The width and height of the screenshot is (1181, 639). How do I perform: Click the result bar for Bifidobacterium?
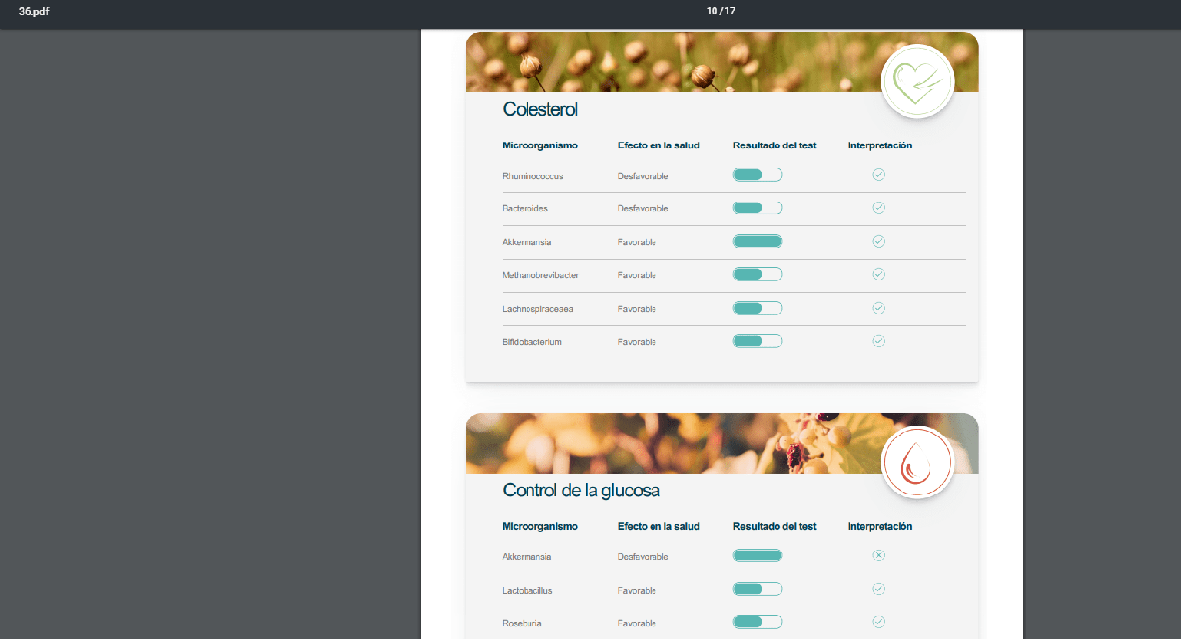click(757, 342)
